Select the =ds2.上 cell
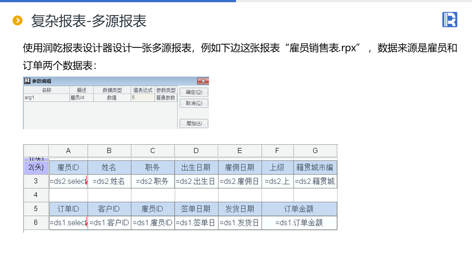This screenshot has width=472, height=265. tap(278, 181)
